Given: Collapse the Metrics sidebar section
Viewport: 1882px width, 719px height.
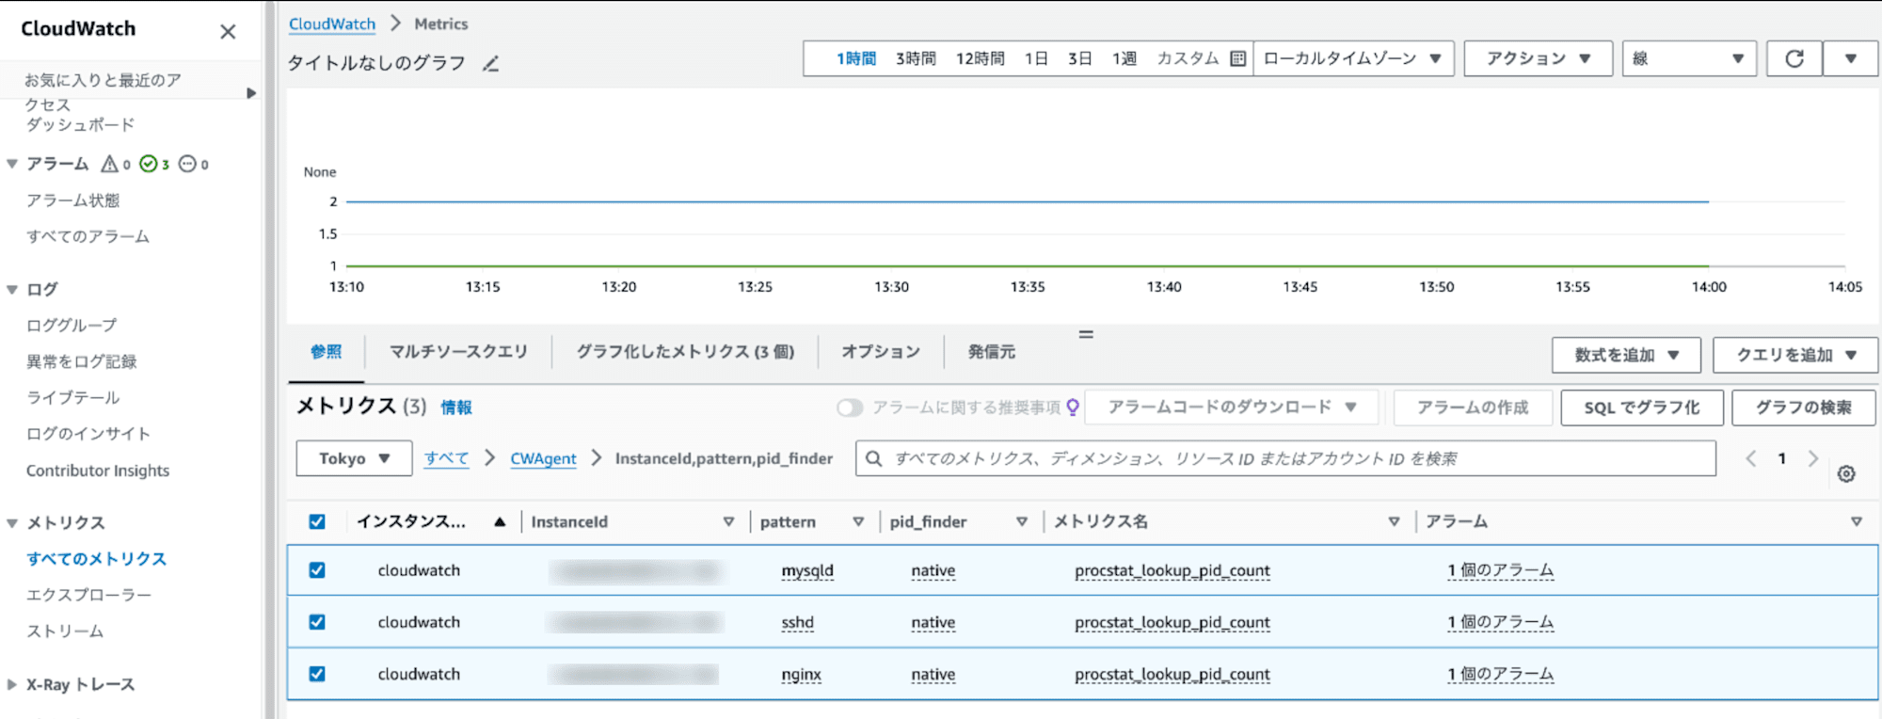Looking at the screenshot, I should 12,523.
